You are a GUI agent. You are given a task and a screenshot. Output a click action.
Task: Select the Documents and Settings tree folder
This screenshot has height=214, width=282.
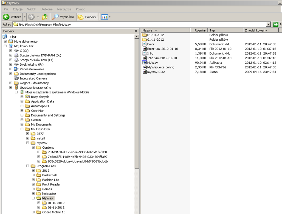(48, 115)
